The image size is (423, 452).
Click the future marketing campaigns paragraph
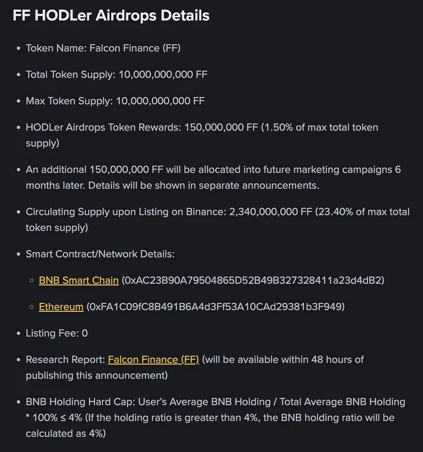point(213,177)
